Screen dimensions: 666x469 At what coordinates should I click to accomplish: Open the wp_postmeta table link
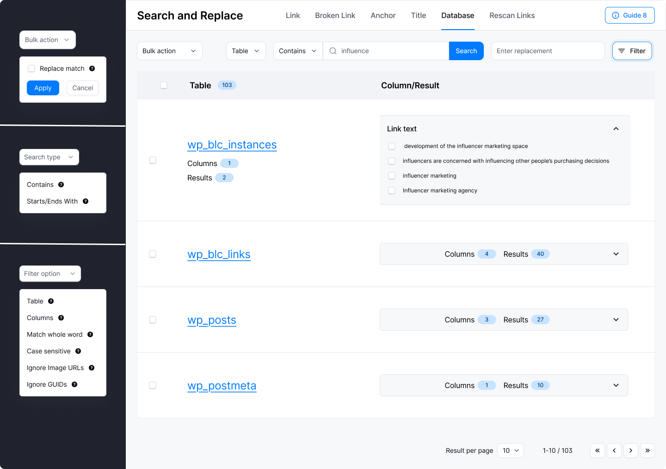click(x=222, y=386)
